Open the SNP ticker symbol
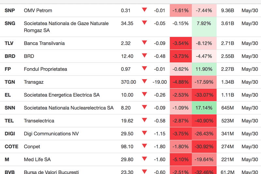The width and height of the screenshot is (261, 174). (10, 10)
